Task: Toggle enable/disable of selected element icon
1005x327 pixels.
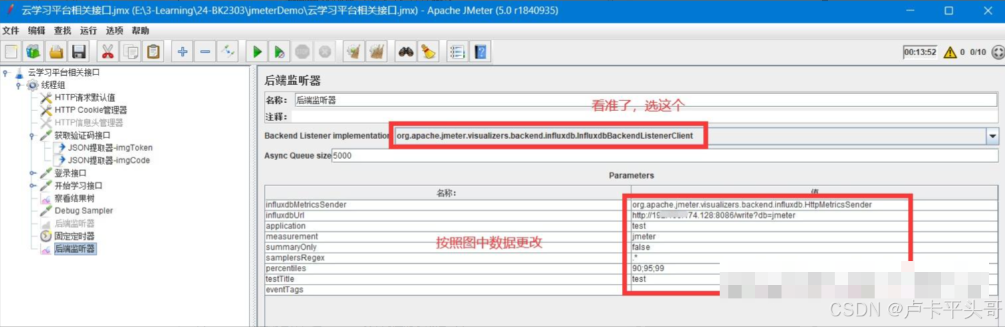Action: tap(228, 51)
